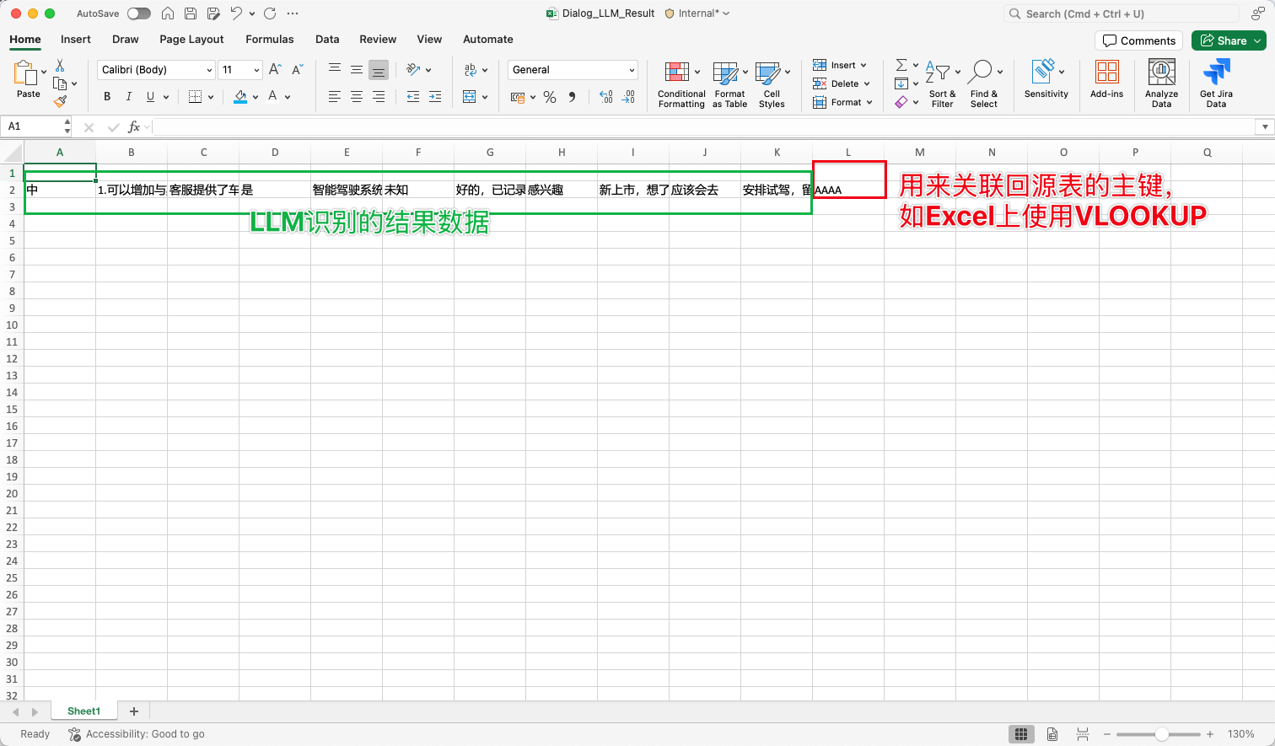Open the Page Layout ribbon tab

point(191,40)
